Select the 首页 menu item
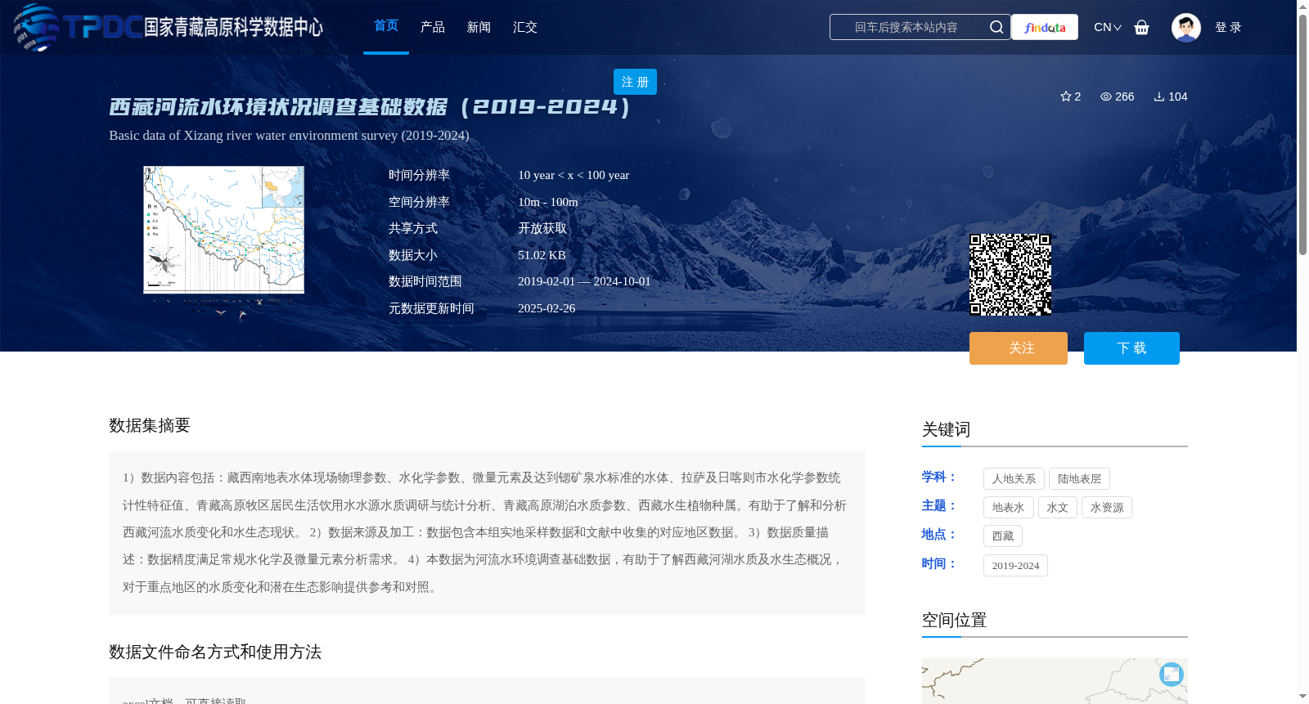The height and width of the screenshot is (704, 1309). [x=386, y=26]
